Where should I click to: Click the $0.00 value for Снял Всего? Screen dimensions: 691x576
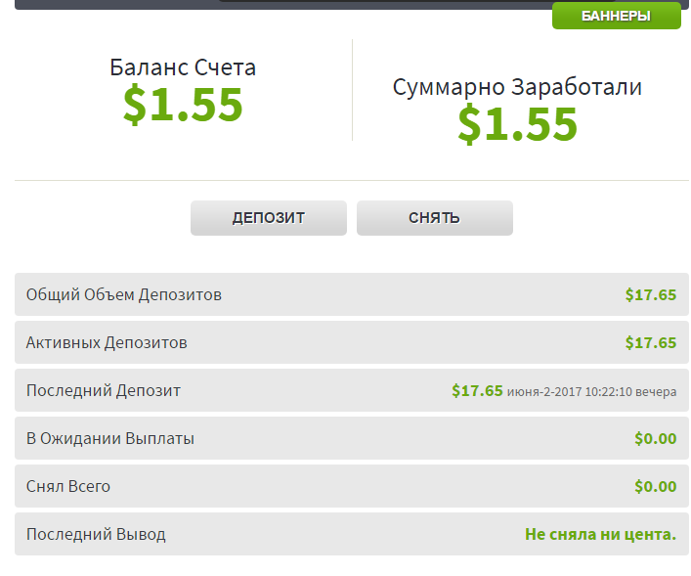[655, 486]
